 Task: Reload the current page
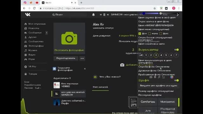(x=34, y=8)
